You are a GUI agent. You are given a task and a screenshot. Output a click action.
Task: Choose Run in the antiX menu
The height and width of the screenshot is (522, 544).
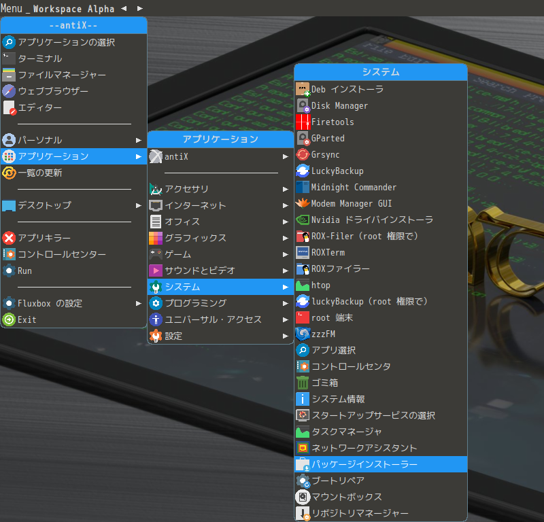pos(74,271)
